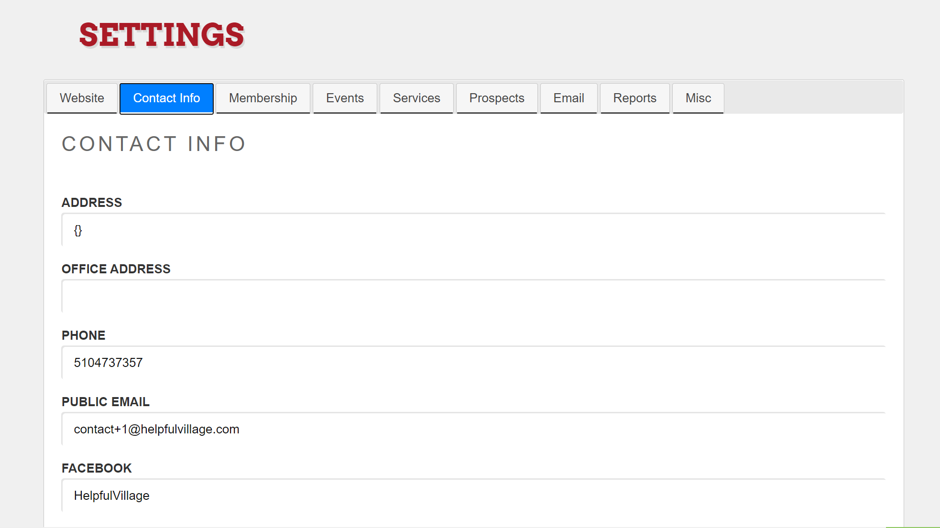Click the Facebook field containing HelpfulVillage
940x528 pixels.
pyautogui.click(x=473, y=496)
